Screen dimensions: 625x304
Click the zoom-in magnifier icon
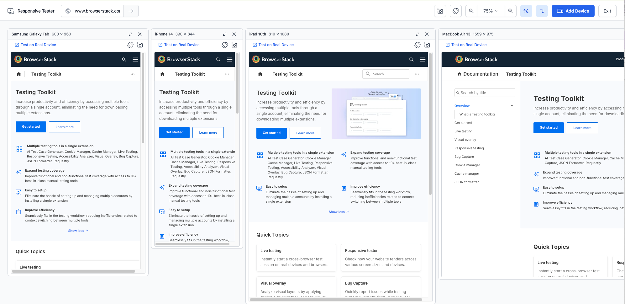(511, 11)
